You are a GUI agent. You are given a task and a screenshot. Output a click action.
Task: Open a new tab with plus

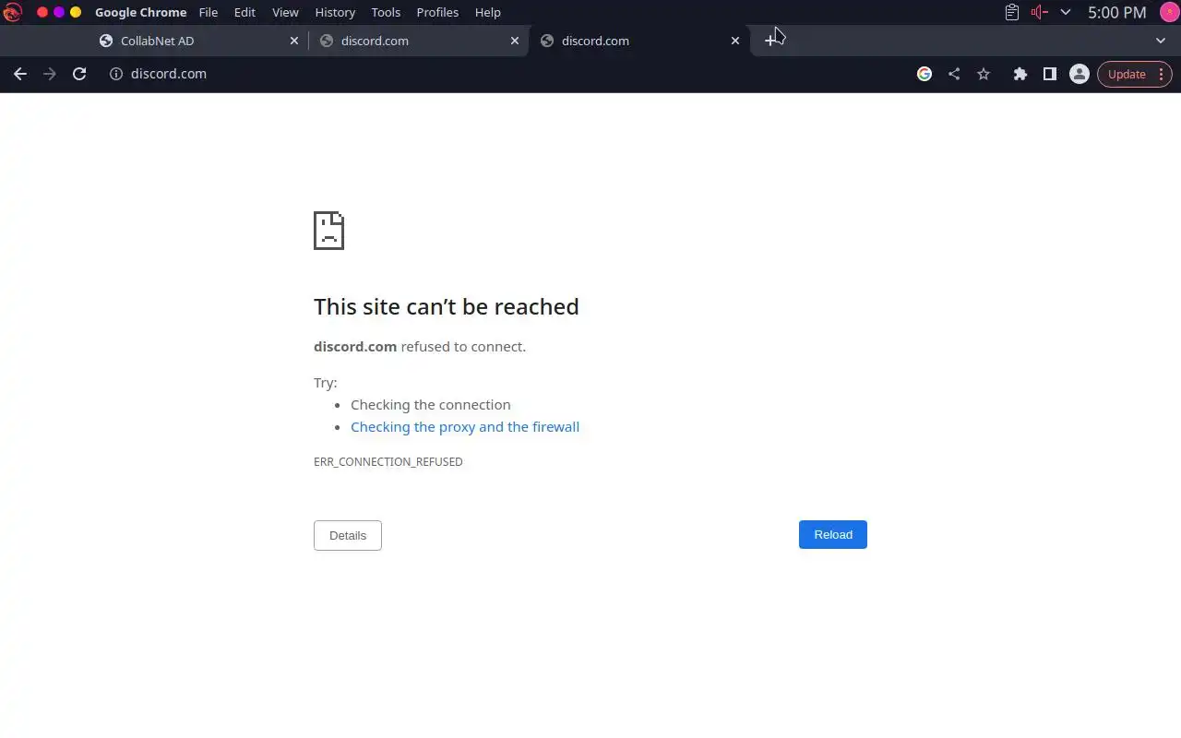tap(770, 41)
